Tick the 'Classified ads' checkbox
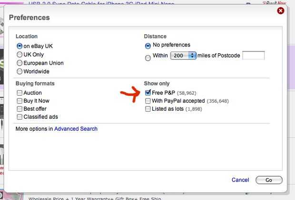295x200 pixels. pos(20,117)
